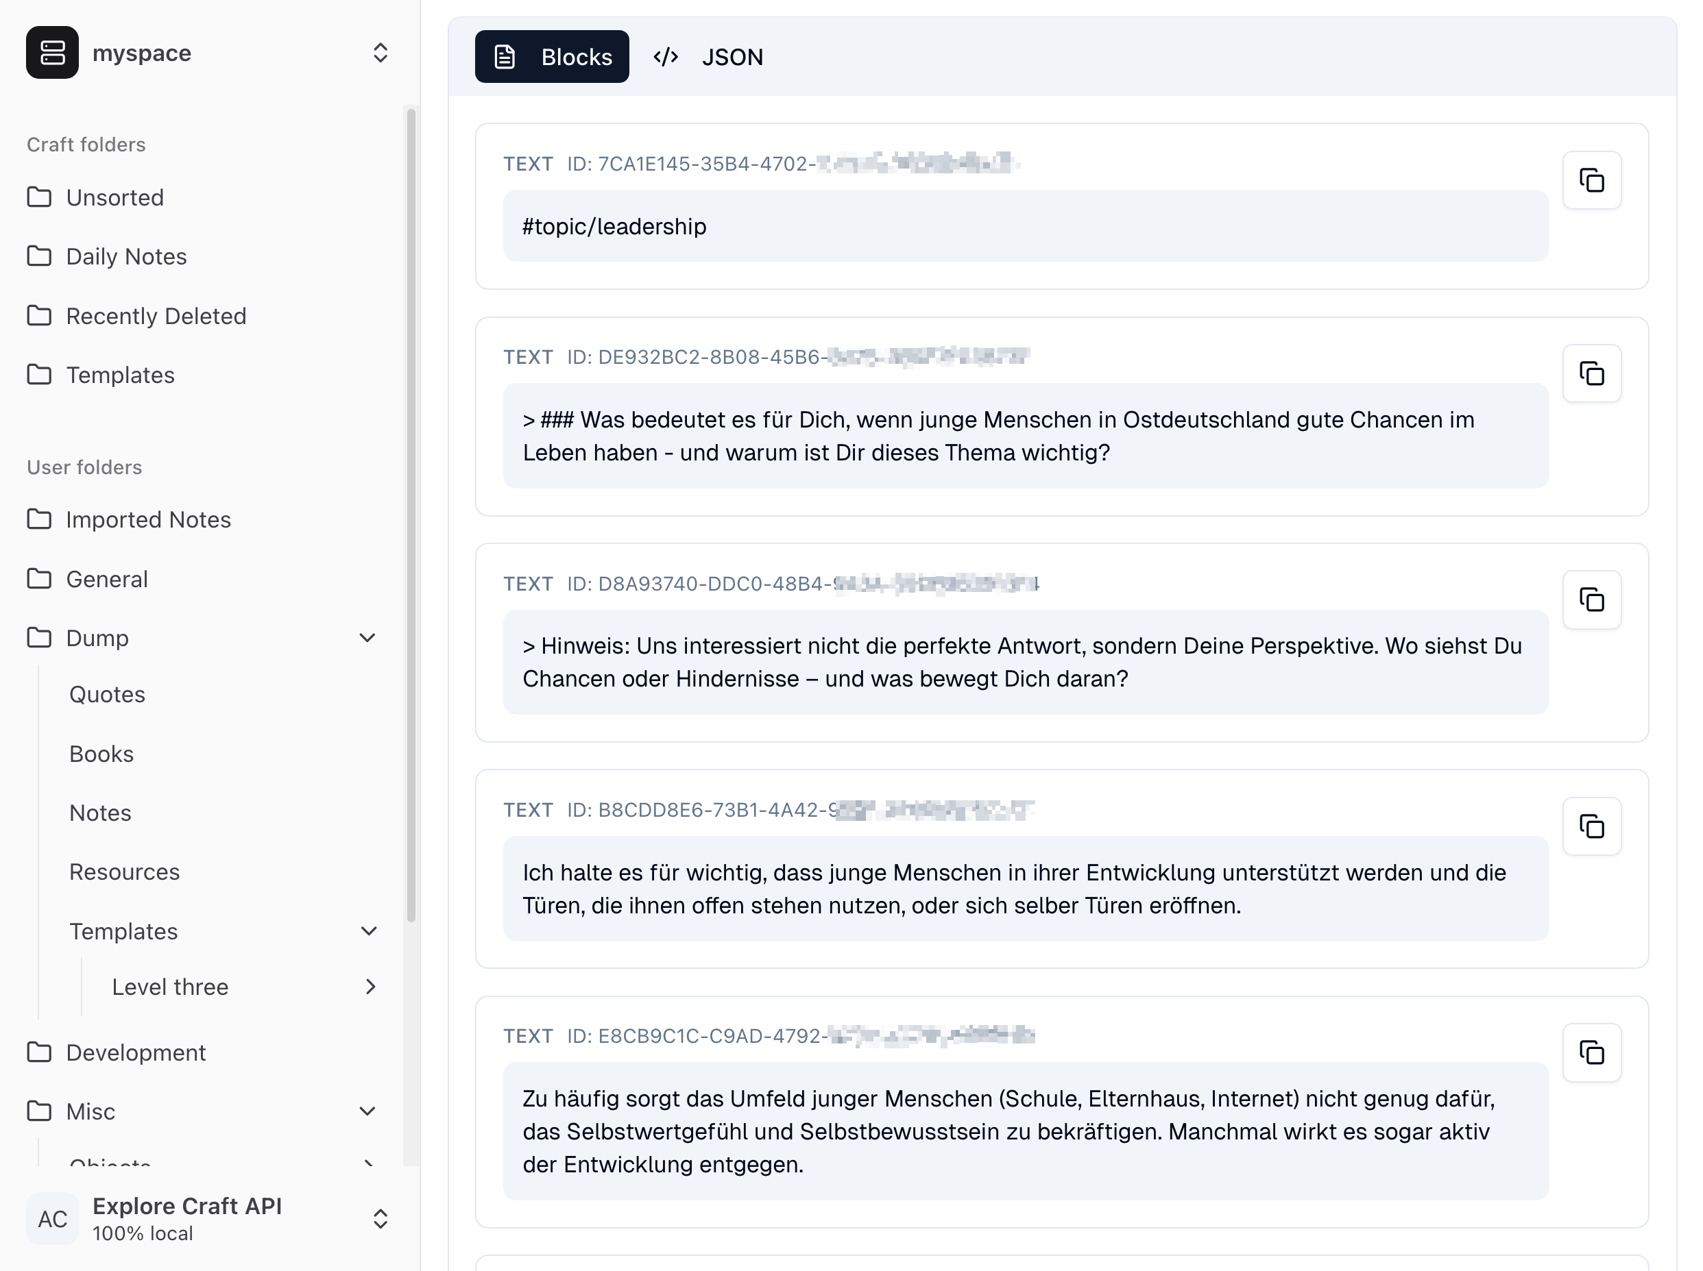The width and height of the screenshot is (1703, 1271).
Task: Open the Imported Notes folder
Action: coord(148,519)
